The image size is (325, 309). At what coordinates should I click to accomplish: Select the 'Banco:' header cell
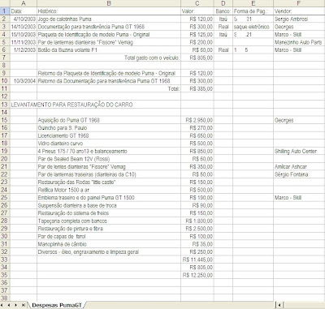223,11
